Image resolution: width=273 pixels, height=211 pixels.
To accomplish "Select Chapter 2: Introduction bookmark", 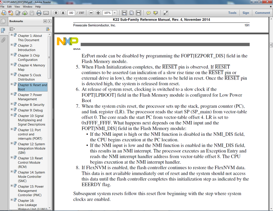I will coord(27,48).
